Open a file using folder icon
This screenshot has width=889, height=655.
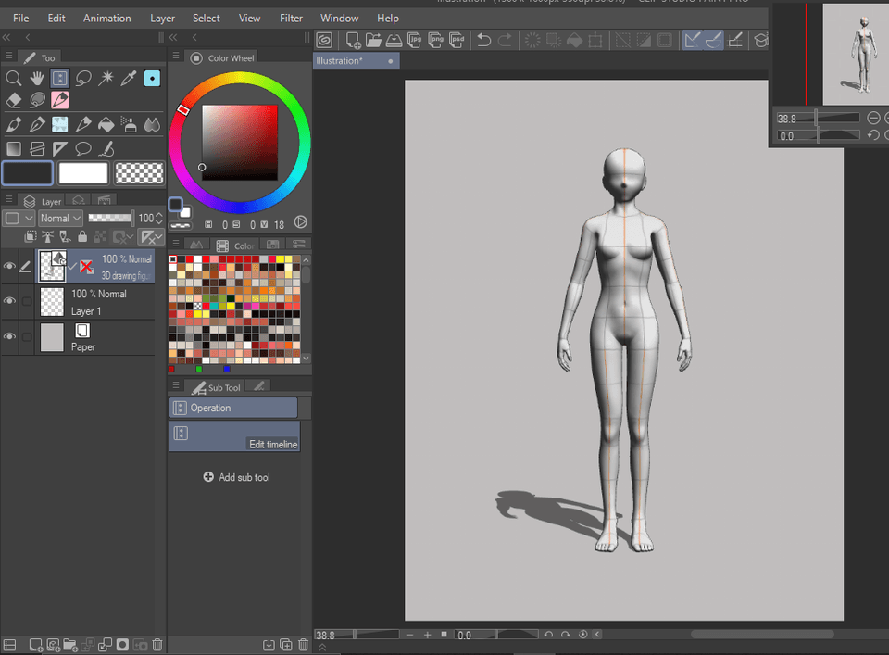pyautogui.click(x=373, y=40)
